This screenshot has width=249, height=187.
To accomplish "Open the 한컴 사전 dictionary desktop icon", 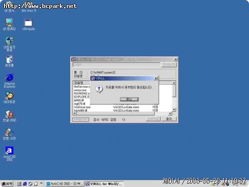I will (9, 134).
